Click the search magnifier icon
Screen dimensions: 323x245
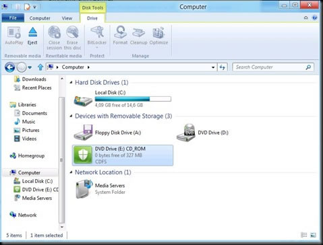308,67
